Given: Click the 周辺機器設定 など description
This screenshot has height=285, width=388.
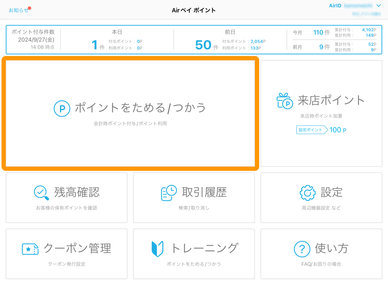Looking at the screenshot, I should 321,208.
